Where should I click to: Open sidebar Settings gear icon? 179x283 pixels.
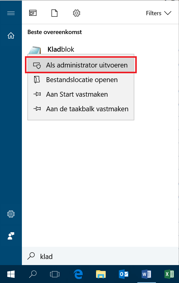(11, 214)
